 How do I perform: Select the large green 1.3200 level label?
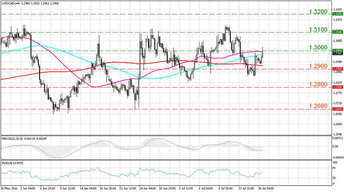pos(318,12)
